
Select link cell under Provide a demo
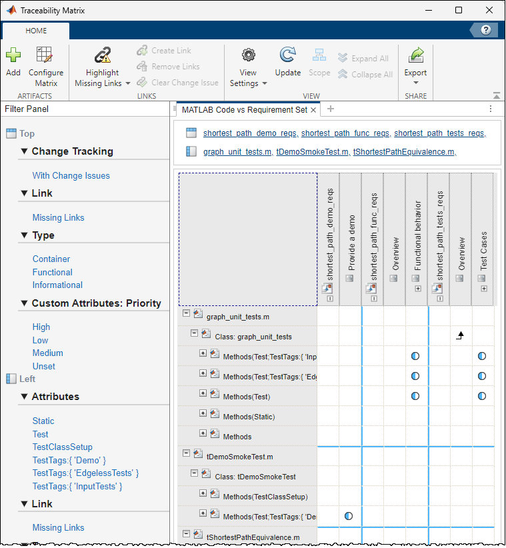(x=349, y=516)
